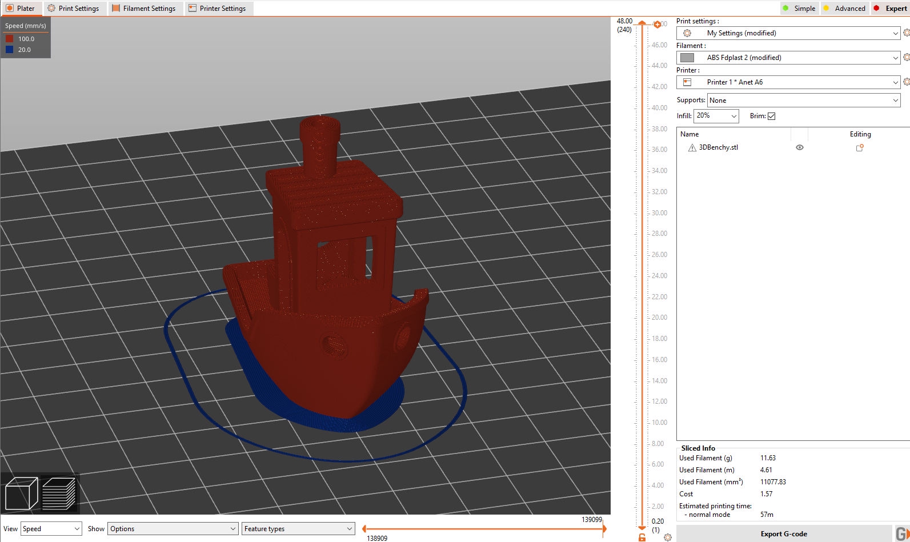Click the G-code send icon beside Export

[x=902, y=533]
